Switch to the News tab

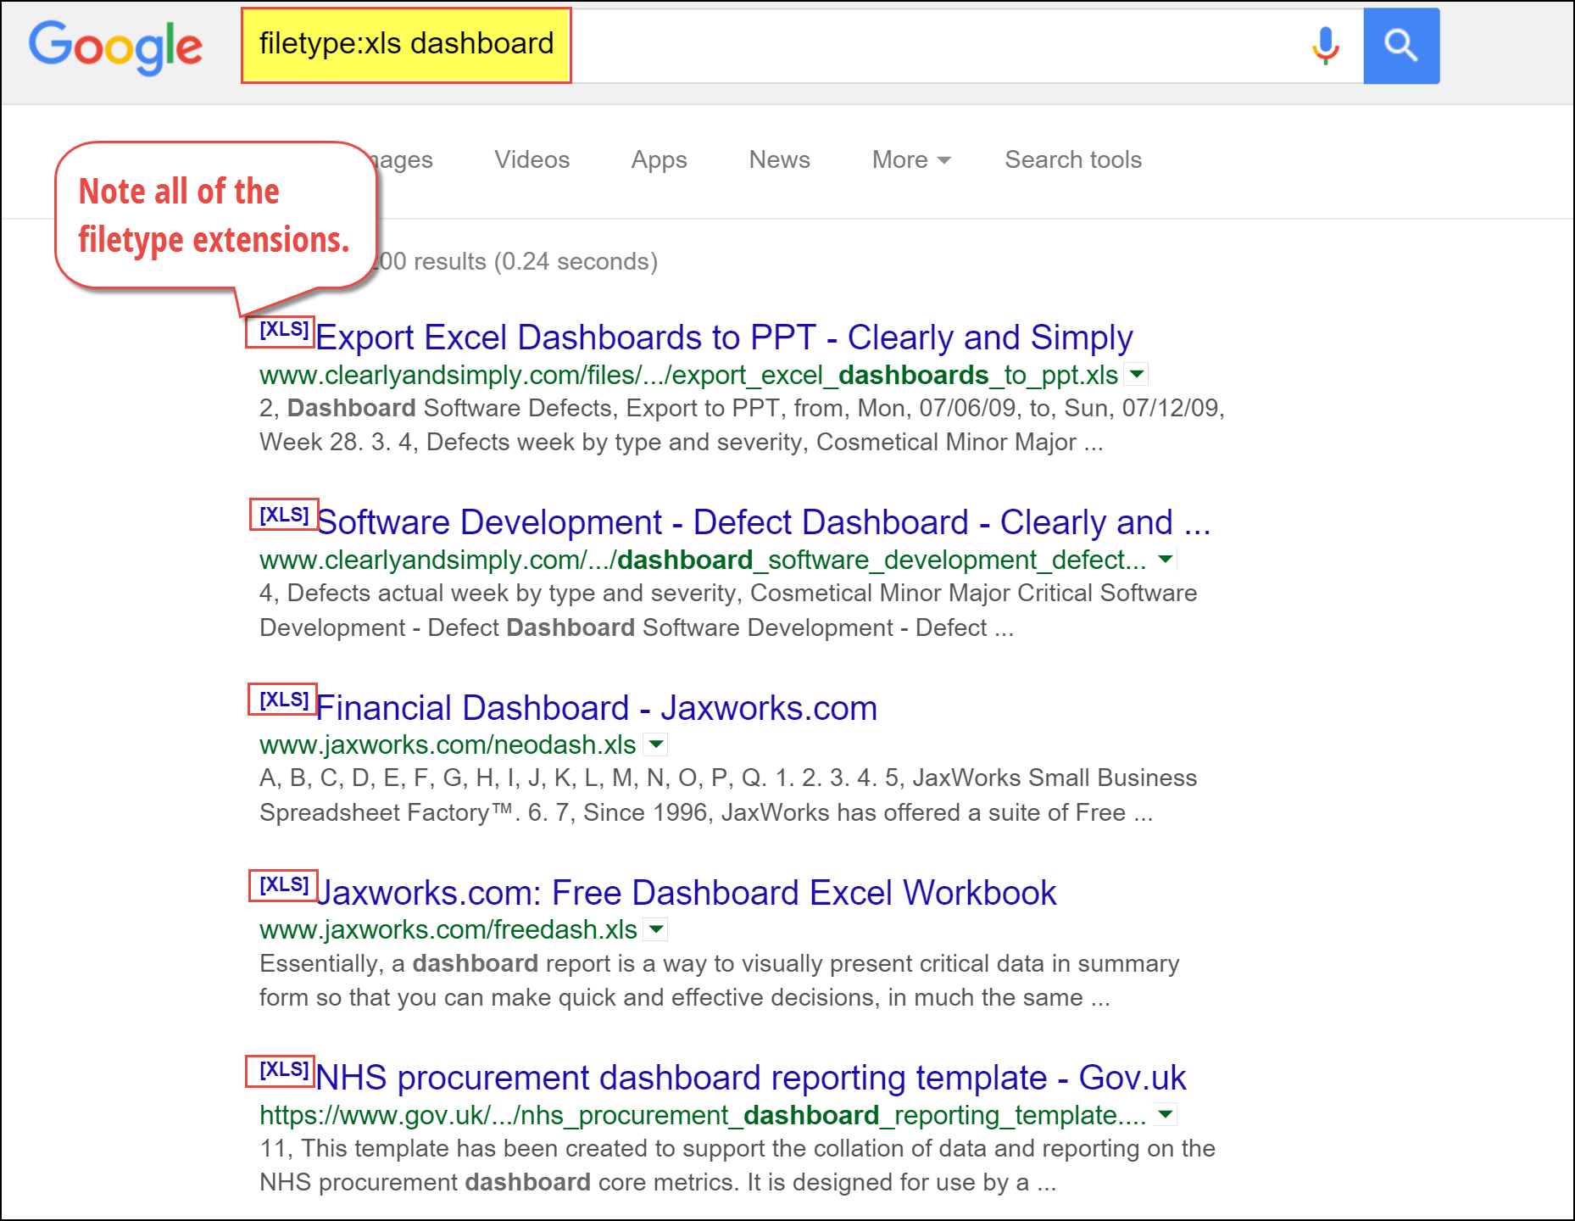point(779,159)
